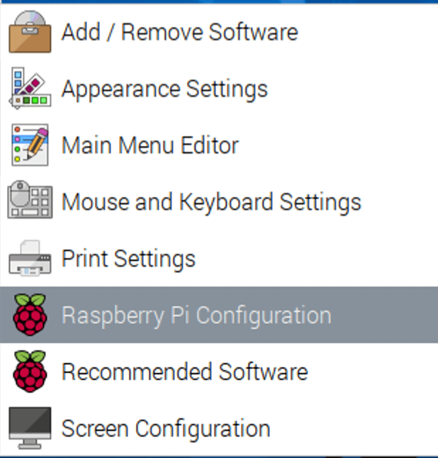Click the text label Screen Configuration
Screen dimensions: 438x458
click(x=166, y=430)
